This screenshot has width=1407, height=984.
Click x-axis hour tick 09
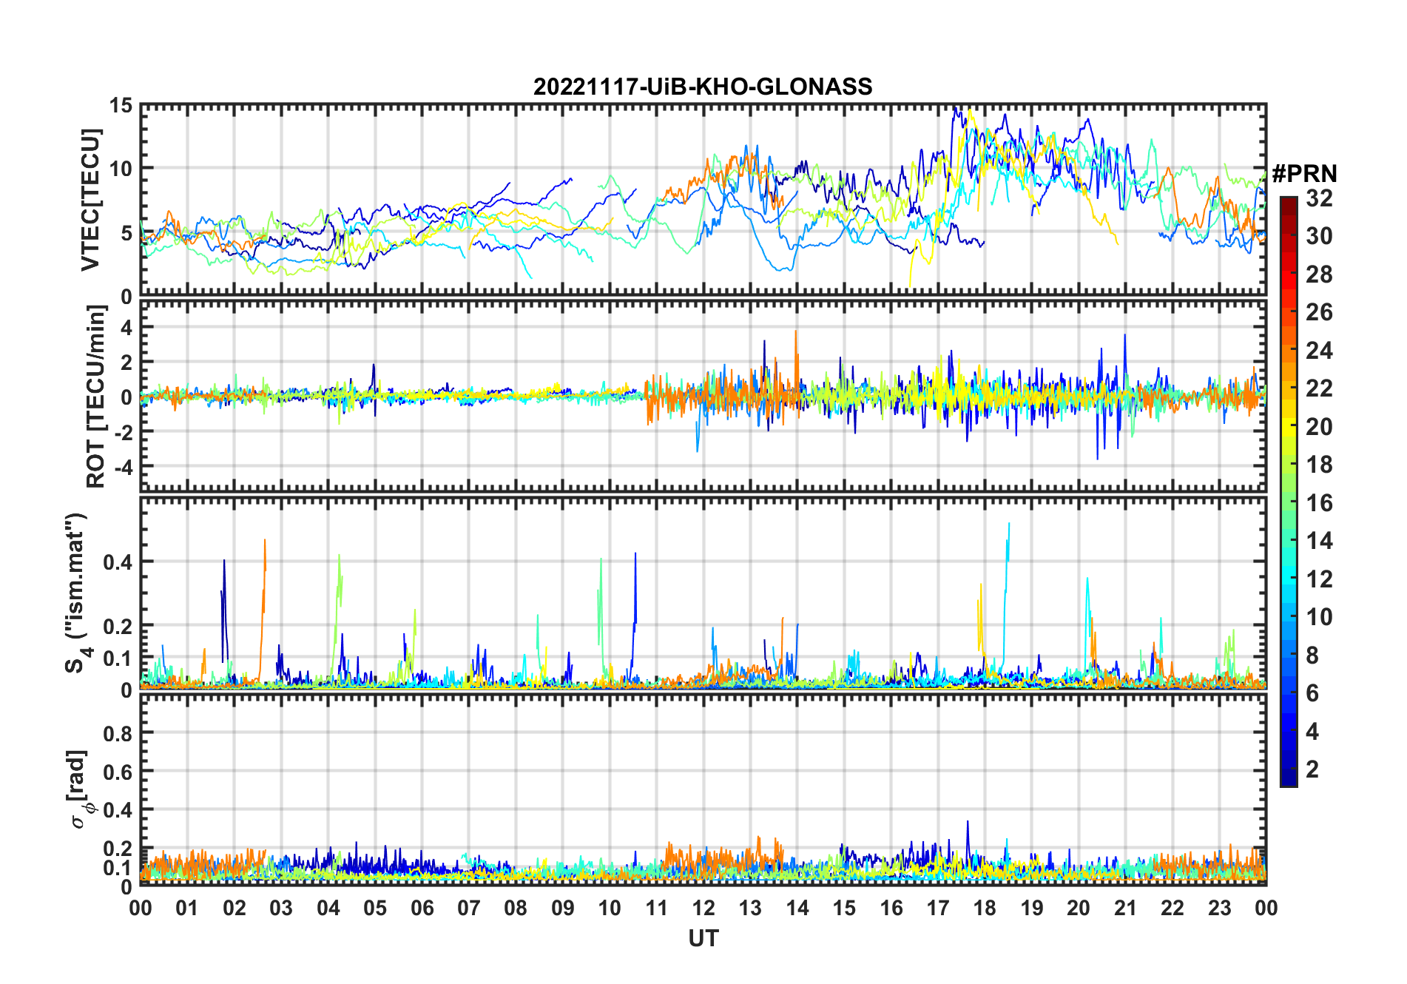[x=563, y=909]
